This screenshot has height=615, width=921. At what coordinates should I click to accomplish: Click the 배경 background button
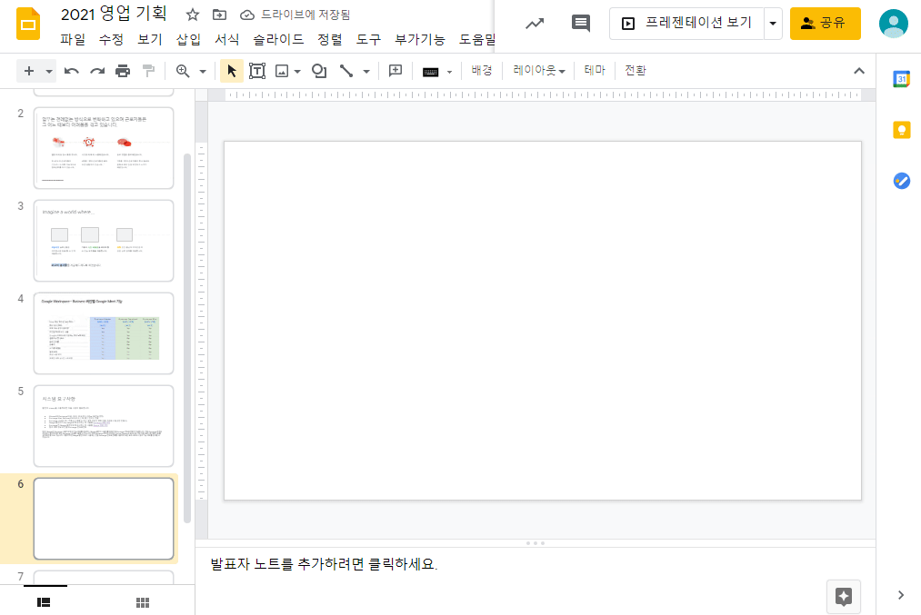[482, 71]
